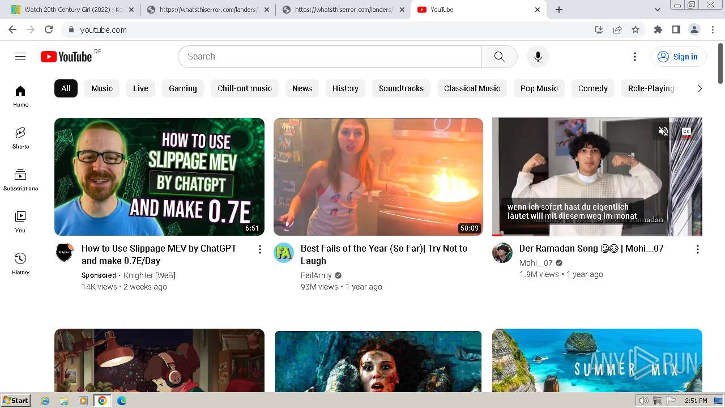Select the Comedy category chip
This screenshot has width=725, height=408.
[592, 88]
